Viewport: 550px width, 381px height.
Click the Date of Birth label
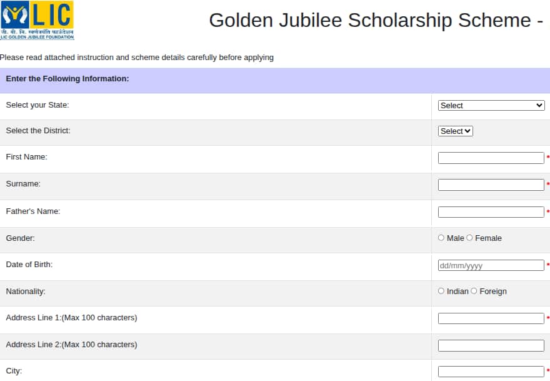(x=29, y=265)
